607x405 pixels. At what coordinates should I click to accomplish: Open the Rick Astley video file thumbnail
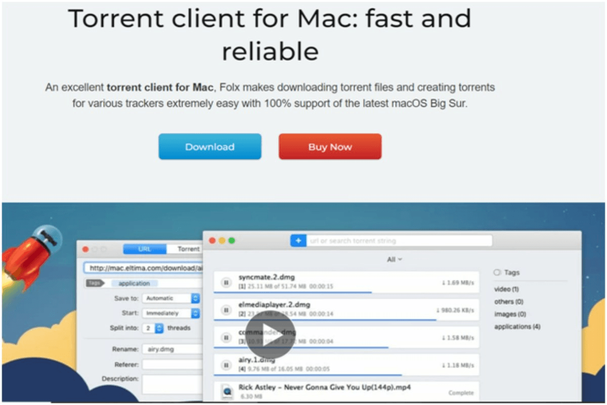[x=227, y=390]
